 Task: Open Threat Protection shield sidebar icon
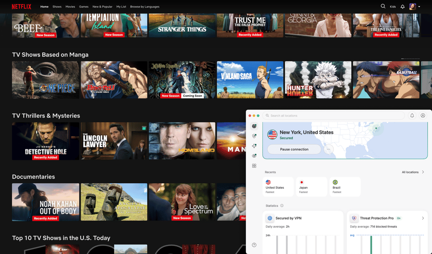click(x=254, y=136)
